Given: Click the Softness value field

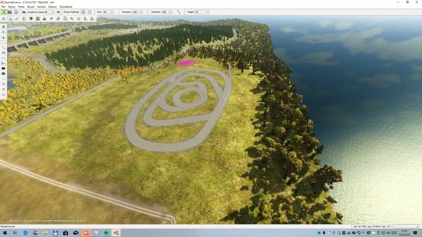Looking at the screenshot, I should click(x=165, y=12).
